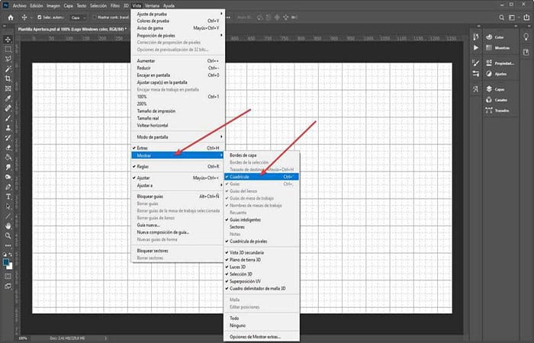Open the Capas panel icon

pyautogui.click(x=489, y=89)
